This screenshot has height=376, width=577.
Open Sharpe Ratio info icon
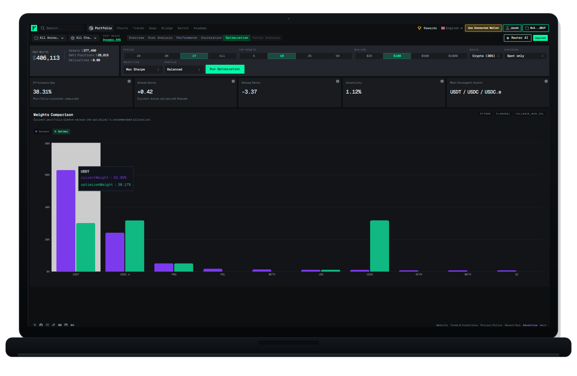click(x=338, y=81)
